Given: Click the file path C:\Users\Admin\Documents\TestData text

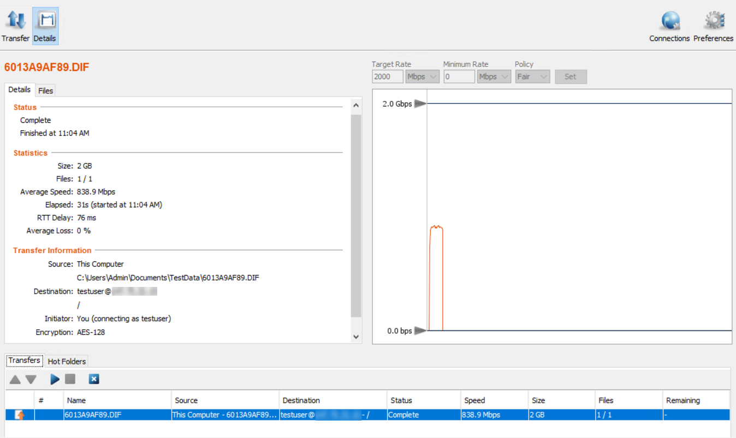Looking at the screenshot, I should point(168,278).
